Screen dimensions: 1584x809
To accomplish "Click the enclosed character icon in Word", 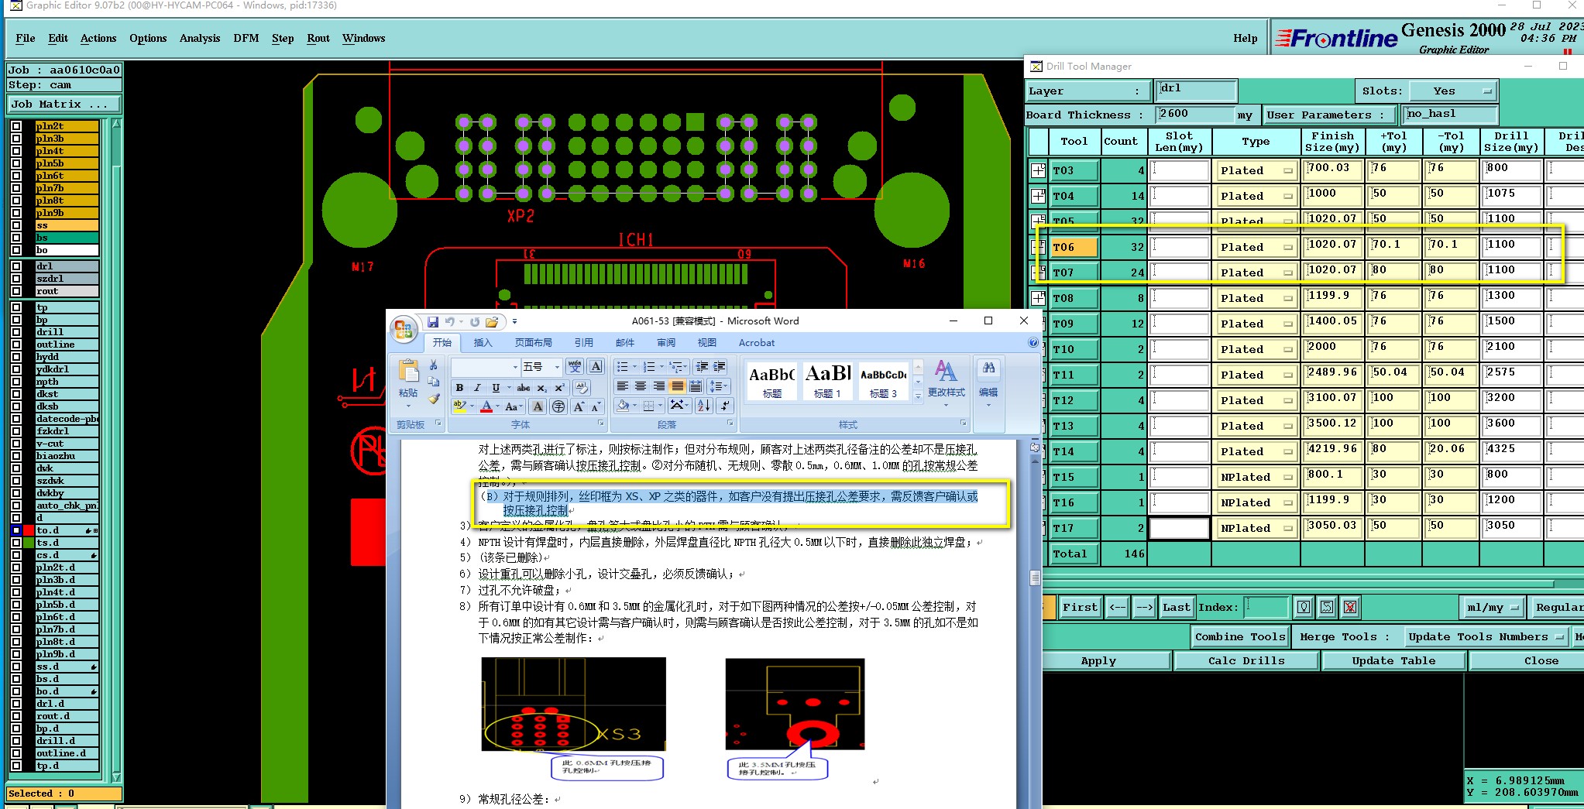I will (x=558, y=406).
